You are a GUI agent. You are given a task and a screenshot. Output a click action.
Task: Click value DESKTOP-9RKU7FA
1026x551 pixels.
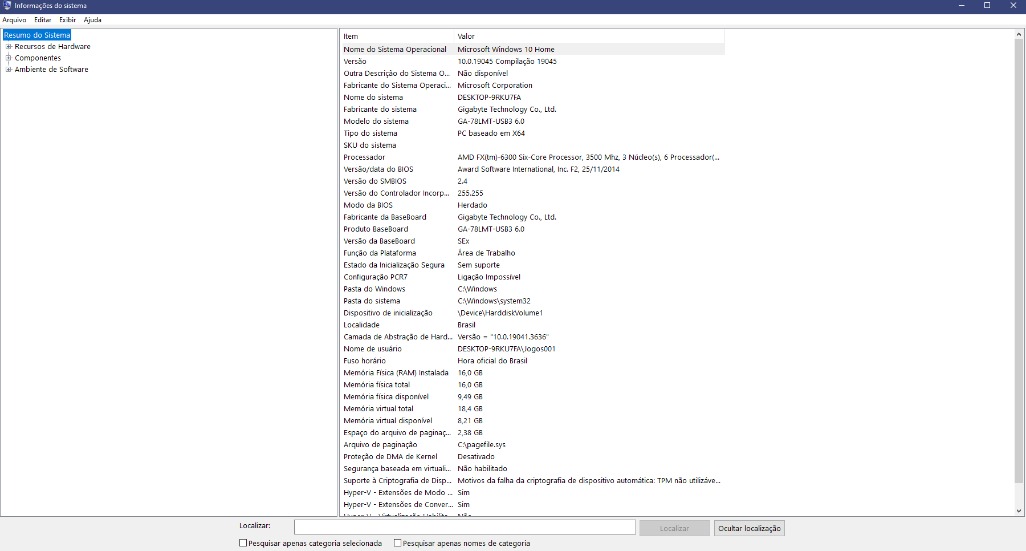[489, 98]
